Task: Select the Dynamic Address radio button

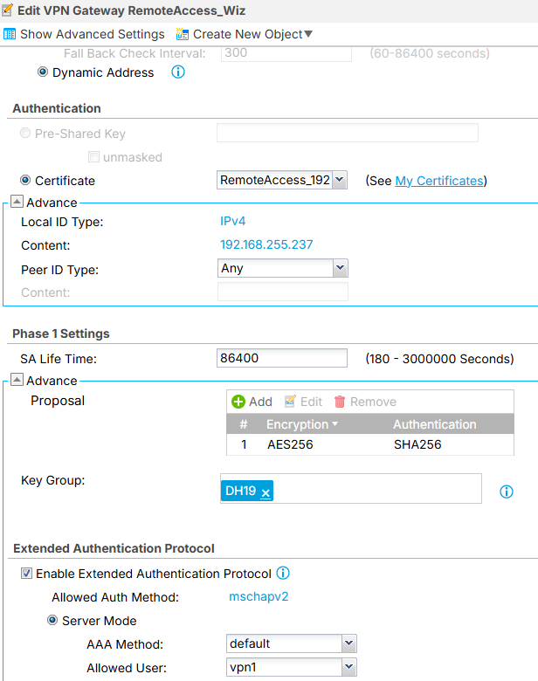Action: [x=43, y=72]
